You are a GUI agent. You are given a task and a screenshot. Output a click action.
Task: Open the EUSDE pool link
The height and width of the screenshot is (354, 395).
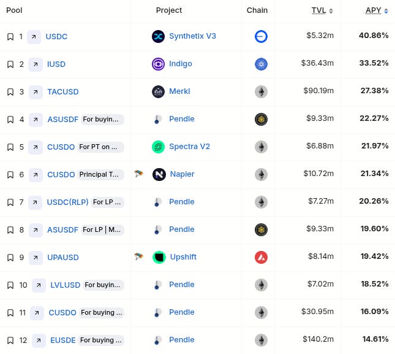click(x=63, y=341)
